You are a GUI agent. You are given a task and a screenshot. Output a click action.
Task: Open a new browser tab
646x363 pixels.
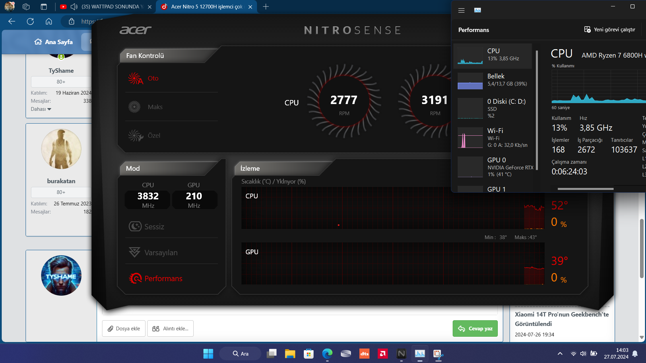point(266,7)
